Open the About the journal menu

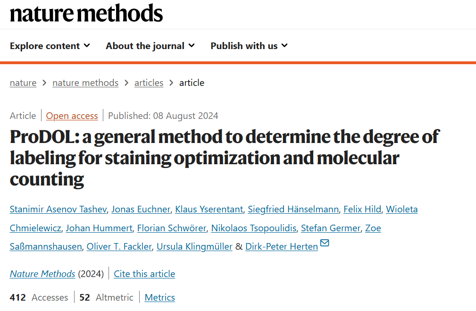pos(150,46)
